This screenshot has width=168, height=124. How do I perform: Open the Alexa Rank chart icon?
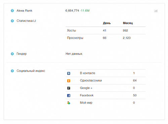pos(156,11)
